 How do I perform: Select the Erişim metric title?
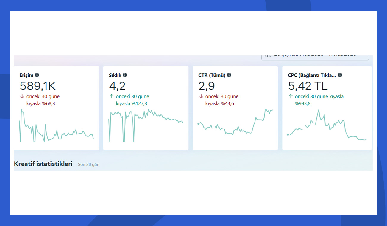pos(26,75)
